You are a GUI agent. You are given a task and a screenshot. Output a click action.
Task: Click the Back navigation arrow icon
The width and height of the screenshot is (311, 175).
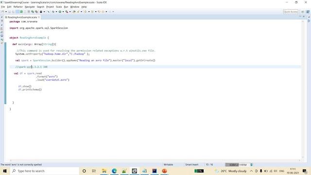(x=103, y=12)
